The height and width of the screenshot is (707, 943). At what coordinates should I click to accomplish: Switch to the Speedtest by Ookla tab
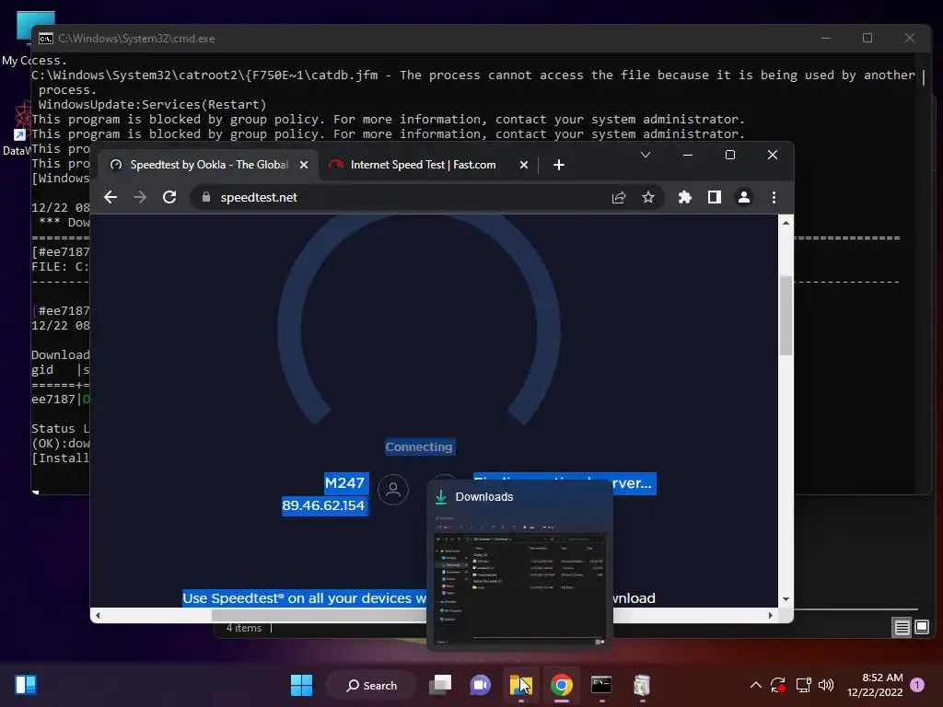208,165
